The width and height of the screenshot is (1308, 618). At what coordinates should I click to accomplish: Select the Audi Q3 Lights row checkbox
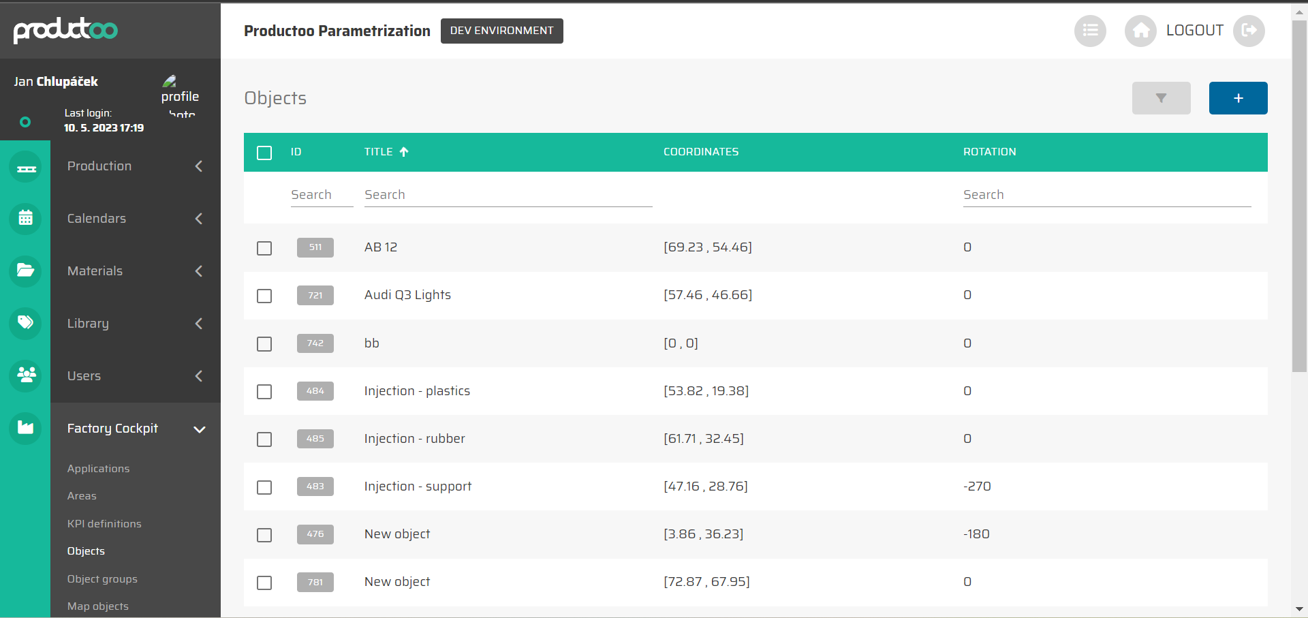pyautogui.click(x=264, y=296)
